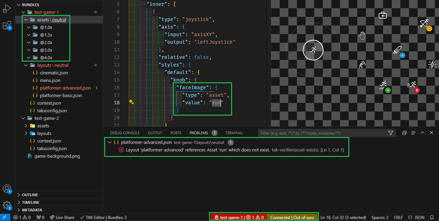Open the Problems filter funnel icon

390,133
